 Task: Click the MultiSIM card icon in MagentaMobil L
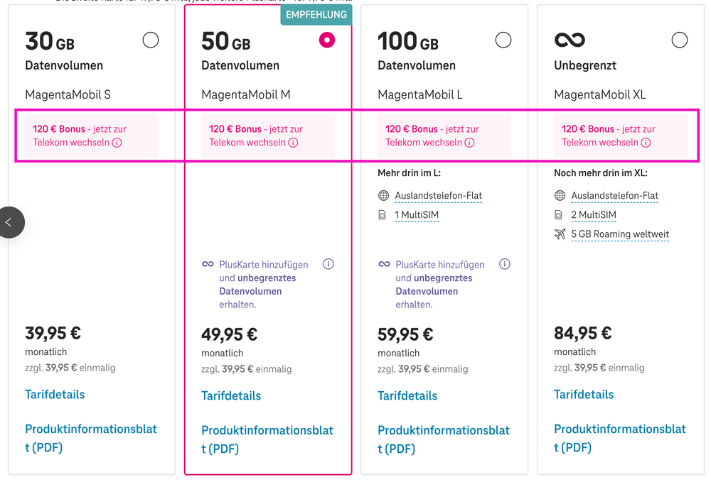(x=383, y=215)
